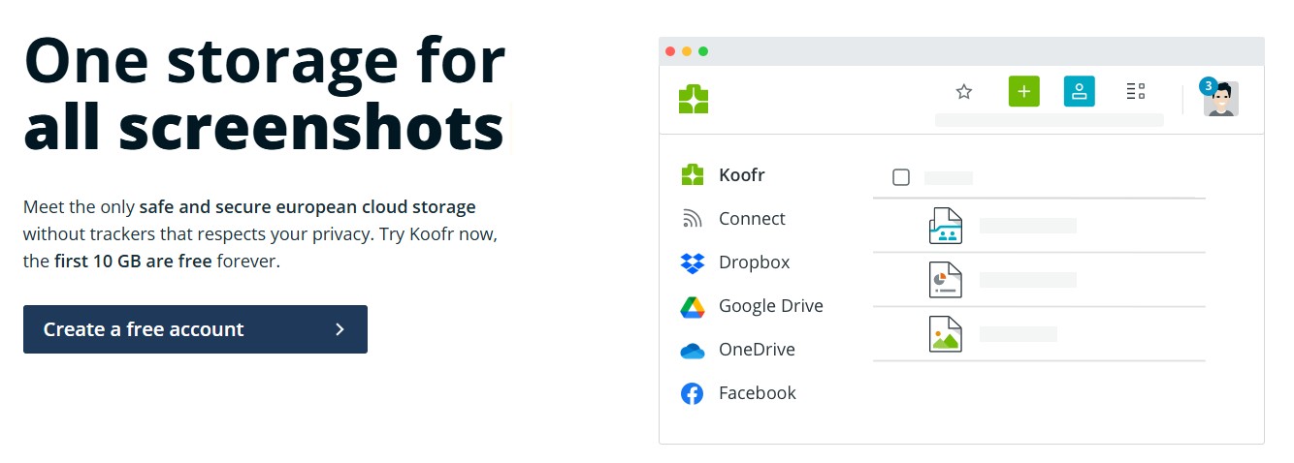Viewport: 1294px width, 463px height.
Task: Select the Koofr icon in sidebar
Action: (x=692, y=175)
